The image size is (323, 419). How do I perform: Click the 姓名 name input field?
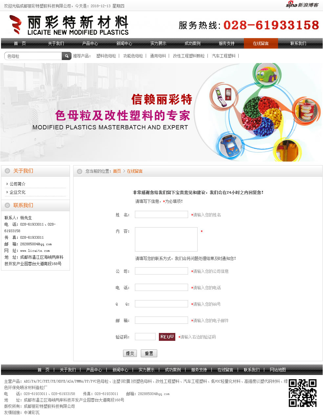tap(161, 214)
